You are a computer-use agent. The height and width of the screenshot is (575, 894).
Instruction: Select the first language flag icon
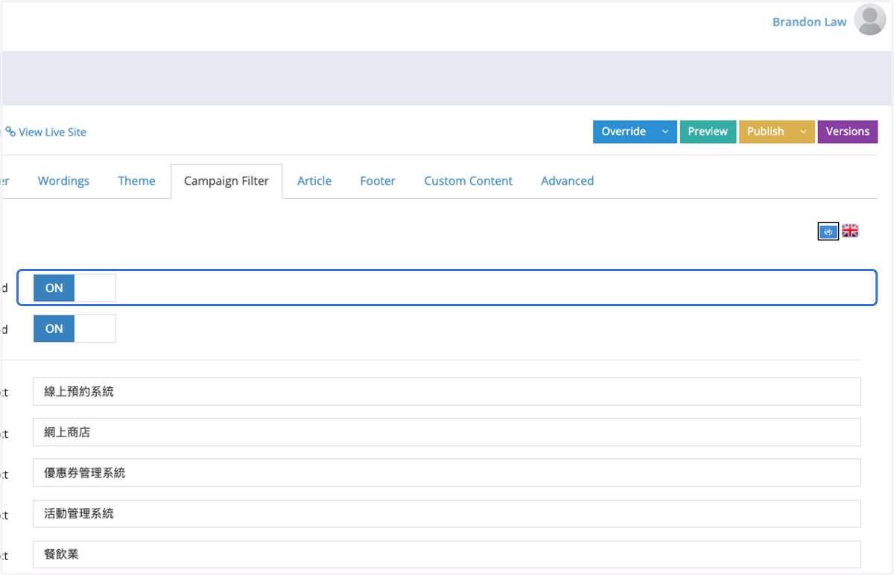click(x=828, y=232)
